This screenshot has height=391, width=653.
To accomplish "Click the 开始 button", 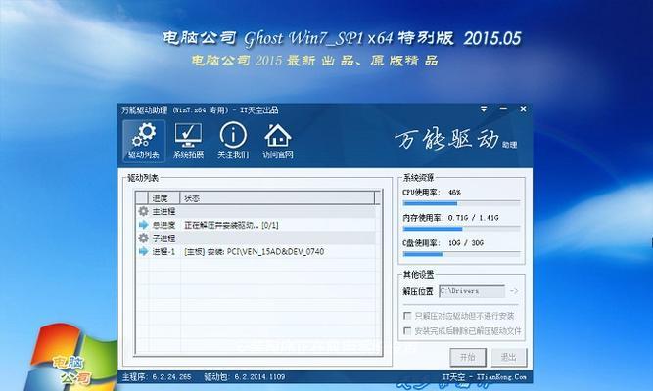I will click(x=468, y=357).
